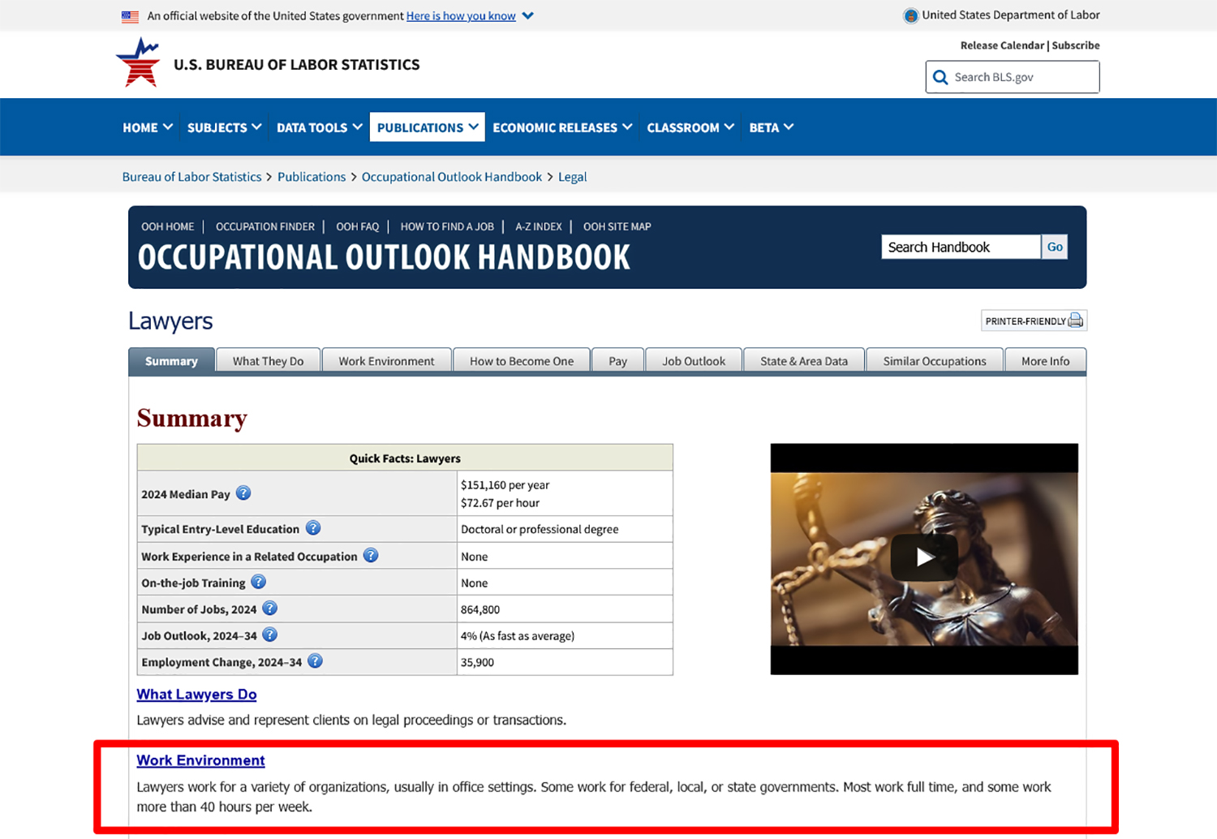Open the help icon next to On-the-job Training
The height and width of the screenshot is (839, 1217).
point(258,581)
